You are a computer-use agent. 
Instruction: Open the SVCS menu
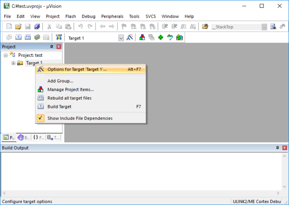[x=151, y=16]
